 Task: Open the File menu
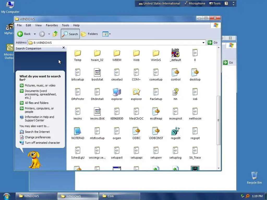[19, 25]
